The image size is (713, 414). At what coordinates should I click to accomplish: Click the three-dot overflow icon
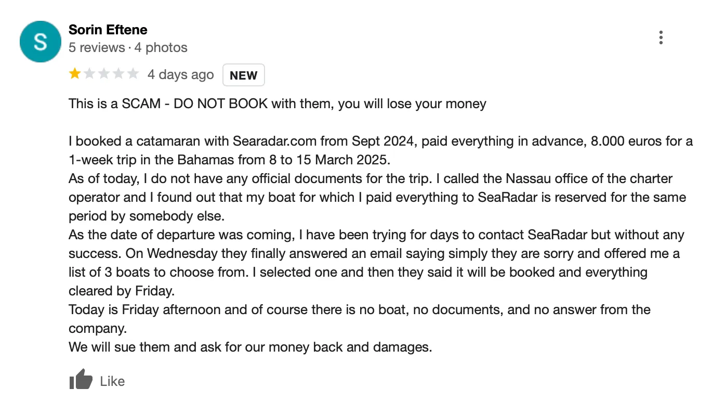point(661,37)
